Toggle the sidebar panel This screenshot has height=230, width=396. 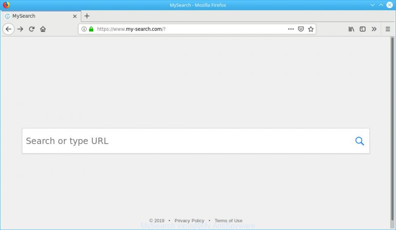[363, 29]
